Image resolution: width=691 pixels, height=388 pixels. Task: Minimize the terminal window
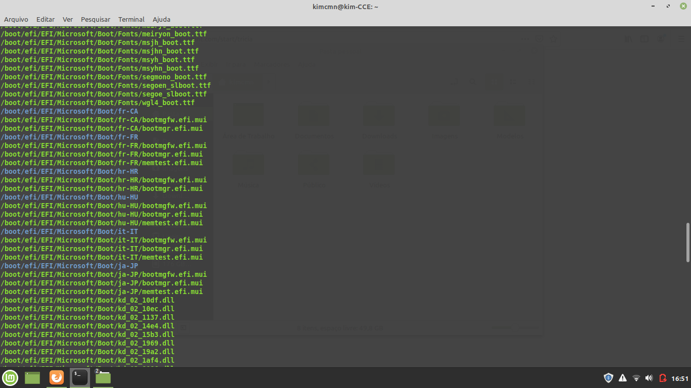(x=654, y=6)
